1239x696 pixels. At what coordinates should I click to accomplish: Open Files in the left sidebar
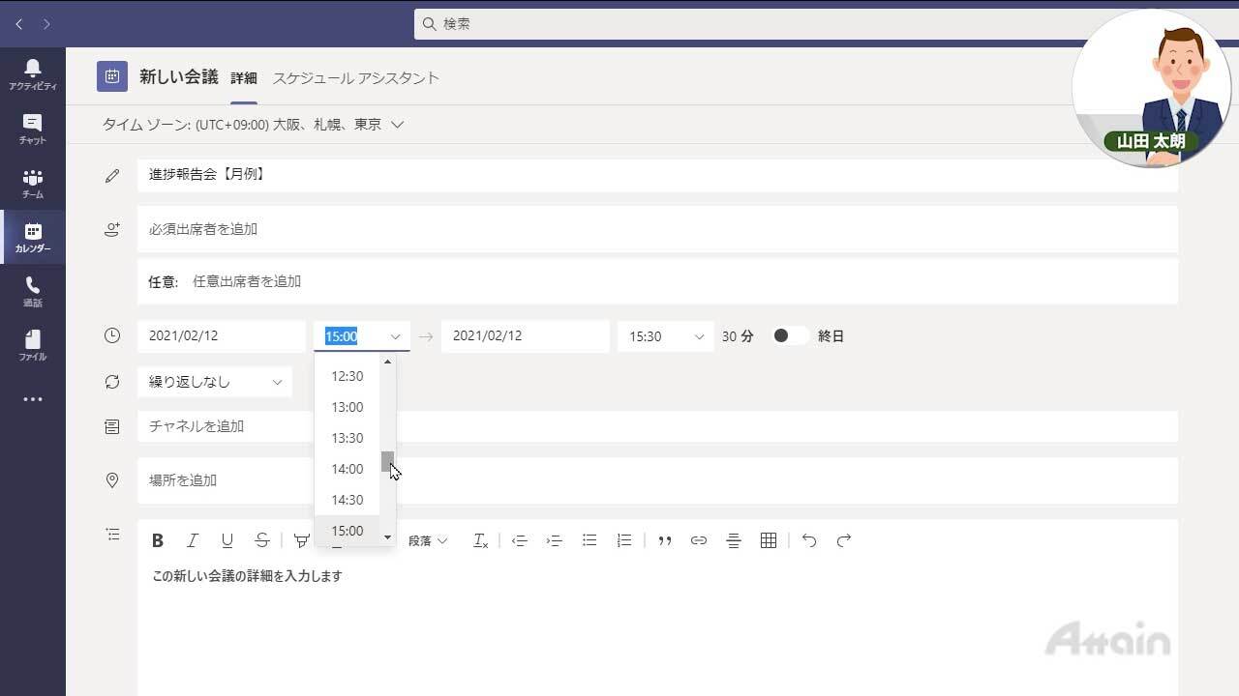[x=32, y=345]
